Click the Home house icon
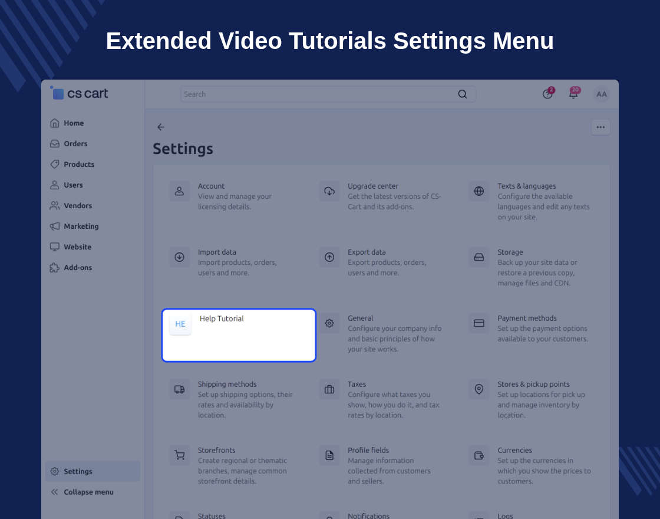This screenshot has width=660, height=519. 55,123
